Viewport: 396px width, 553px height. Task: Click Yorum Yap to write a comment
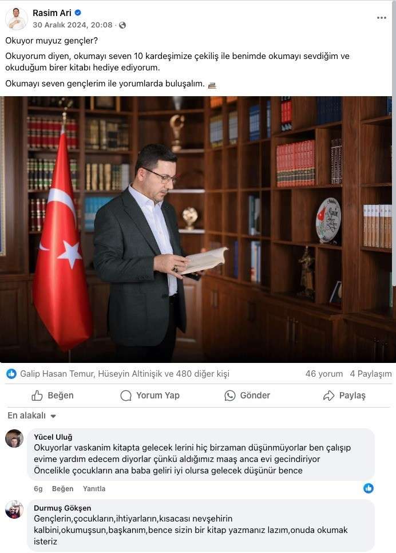pyautogui.click(x=150, y=396)
